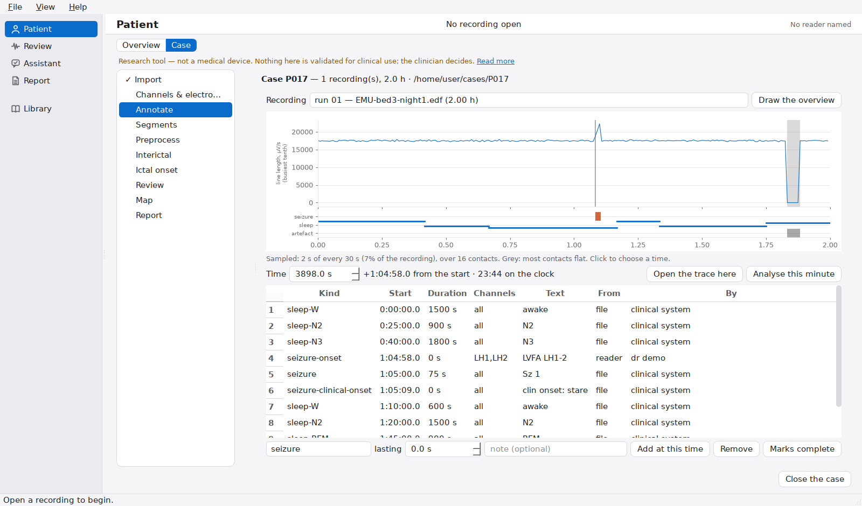Click the orange seizure marker on the overview
This screenshot has width=862, height=506.
tap(598, 216)
